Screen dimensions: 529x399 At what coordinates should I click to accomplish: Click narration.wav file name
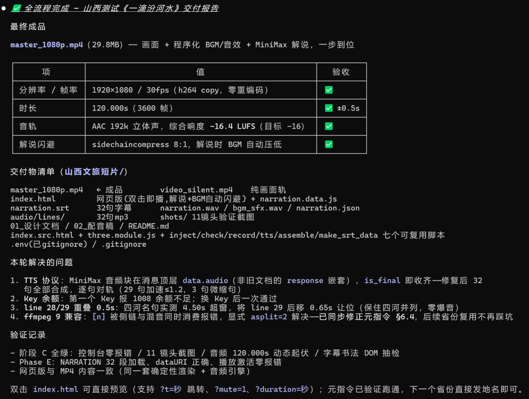[x=190, y=208]
